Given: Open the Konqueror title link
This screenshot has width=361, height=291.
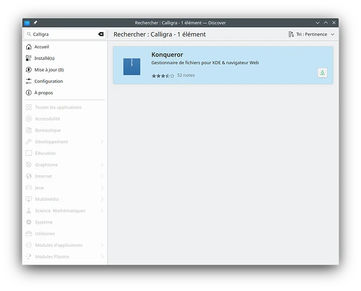Looking at the screenshot, I should point(167,55).
